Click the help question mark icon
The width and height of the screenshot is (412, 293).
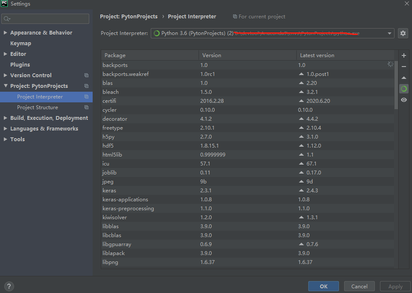pyautogui.click(x=9, y=286)
